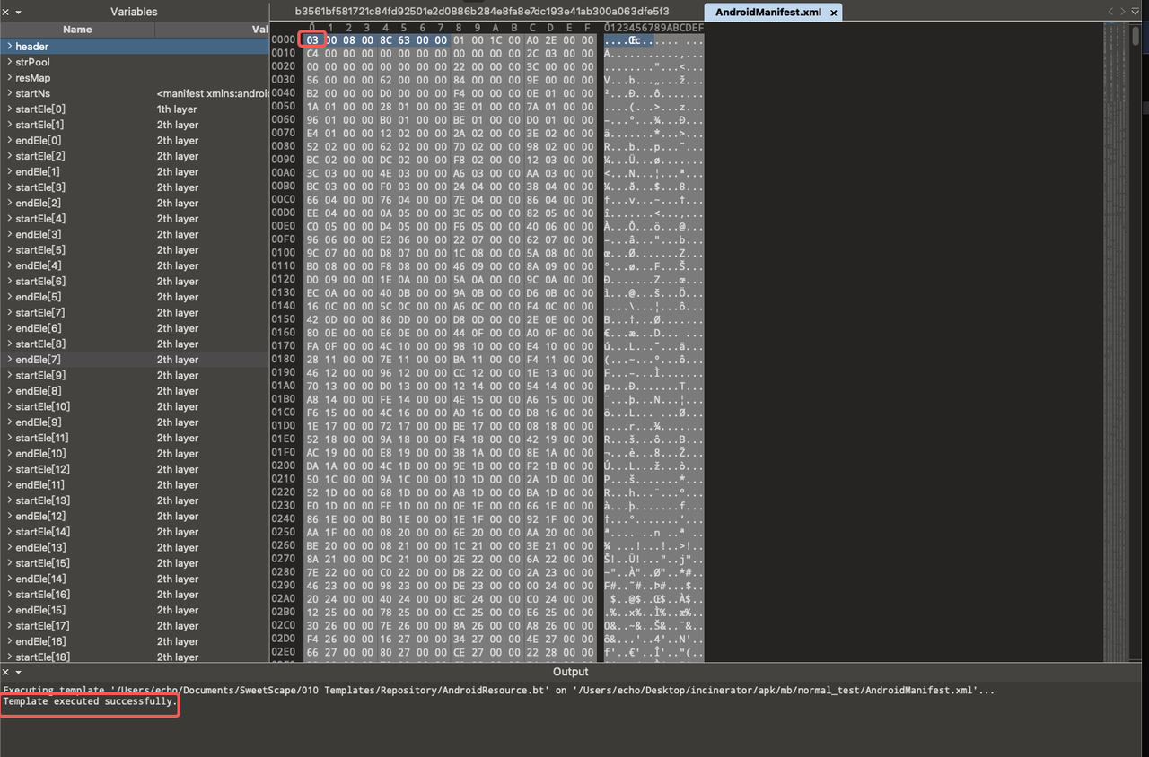This screenshot has height=757, width=1149.
Task: Select the endEle[5] row
Action: tap(135, 297)
